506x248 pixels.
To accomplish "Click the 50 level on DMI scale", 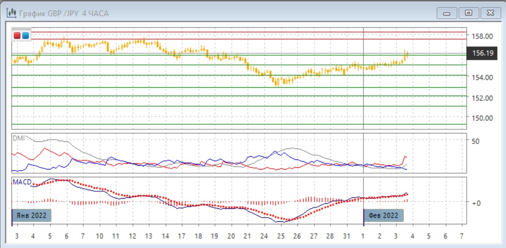I will click(x=476, y=141).
